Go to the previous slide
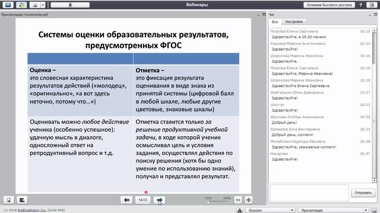This screenshot has height=213, width=380. tap(126, 200)
